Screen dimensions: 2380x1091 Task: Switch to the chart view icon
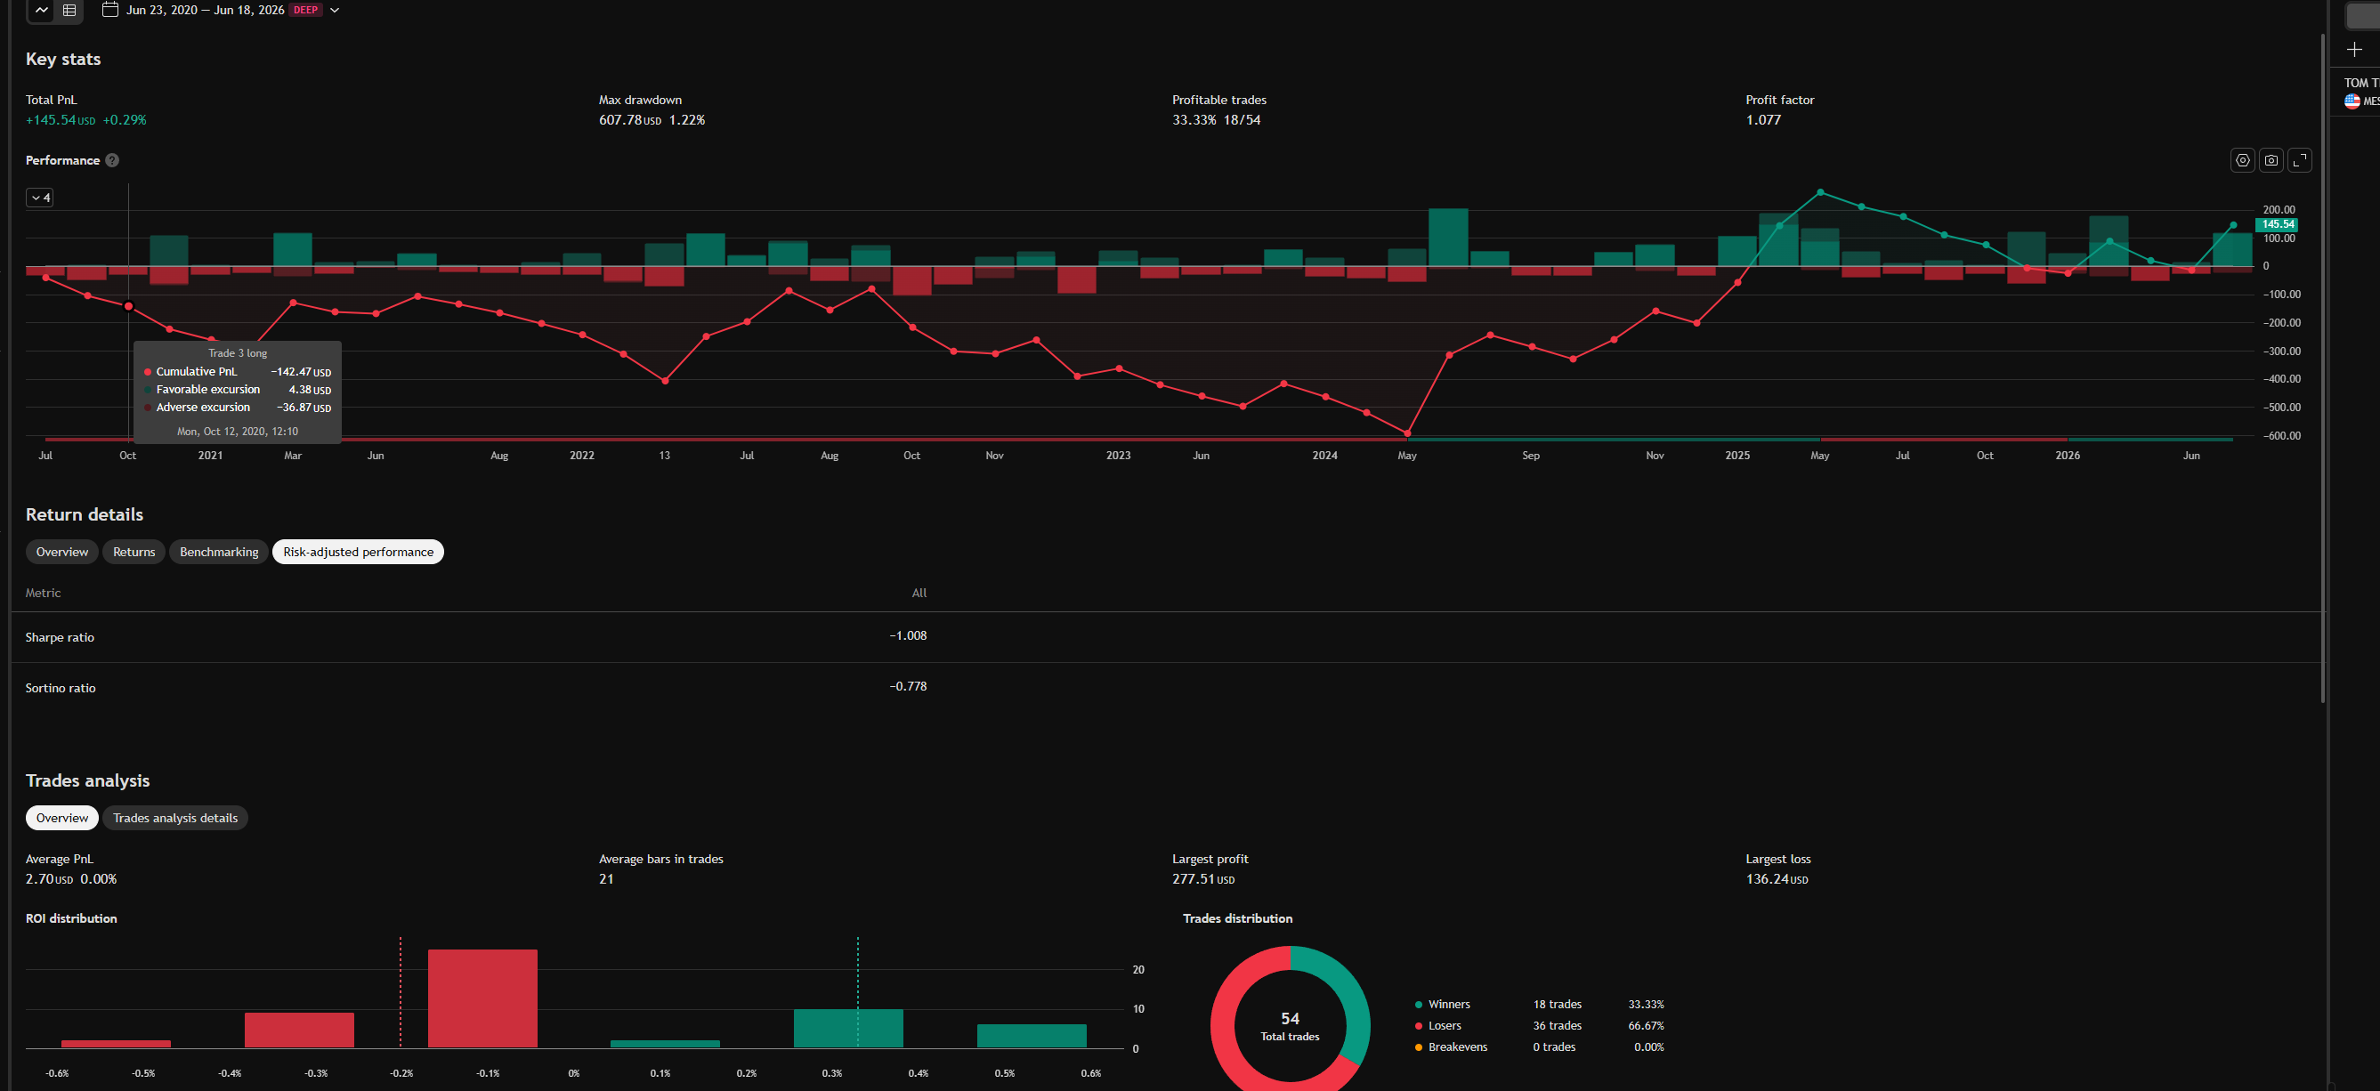click(x=42, y=10)
